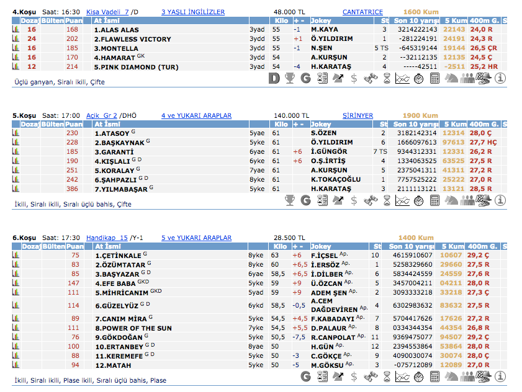
Task: Click the info icon in race 4 toolbar
Action: point(500,78)
